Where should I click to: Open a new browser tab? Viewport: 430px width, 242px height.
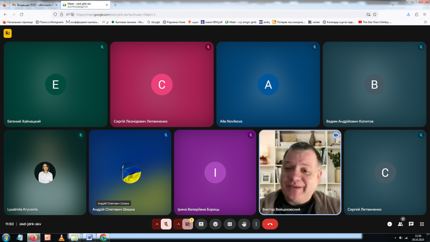point(115,5)
